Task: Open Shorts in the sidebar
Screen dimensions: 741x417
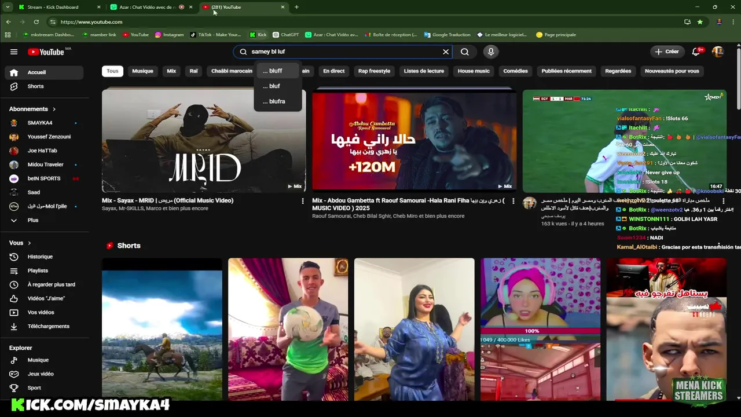Action: 44,86
